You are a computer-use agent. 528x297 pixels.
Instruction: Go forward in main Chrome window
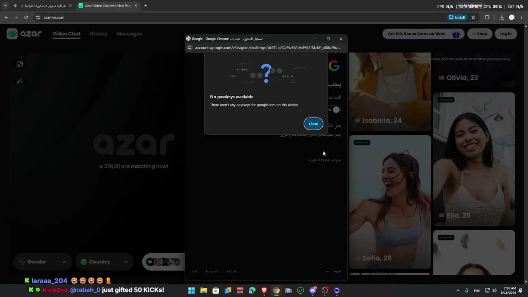pyautogui.click(x=16, y=17)
